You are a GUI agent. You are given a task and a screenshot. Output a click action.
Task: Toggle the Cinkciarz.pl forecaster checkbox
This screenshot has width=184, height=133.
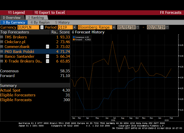click(x=2, y=42)
